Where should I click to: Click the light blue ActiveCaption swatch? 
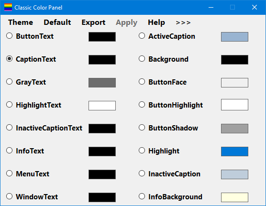pyautogui.click(x=234, y=37)
